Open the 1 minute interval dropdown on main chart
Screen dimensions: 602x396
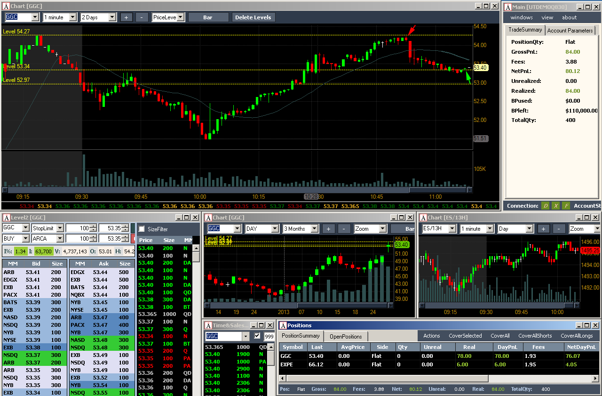(72, 17)
